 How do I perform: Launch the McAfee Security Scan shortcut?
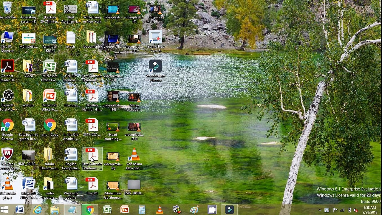(7, 159)
